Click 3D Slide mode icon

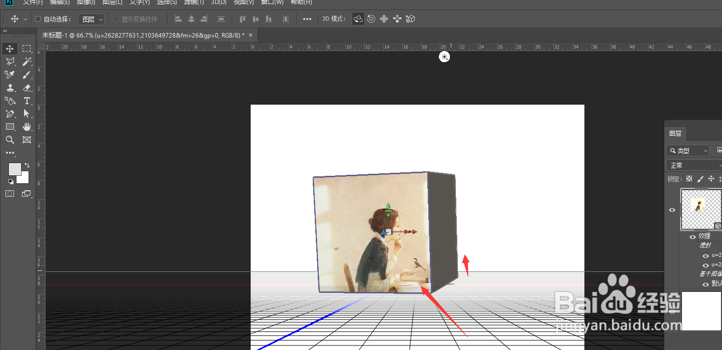click(397, 19)
